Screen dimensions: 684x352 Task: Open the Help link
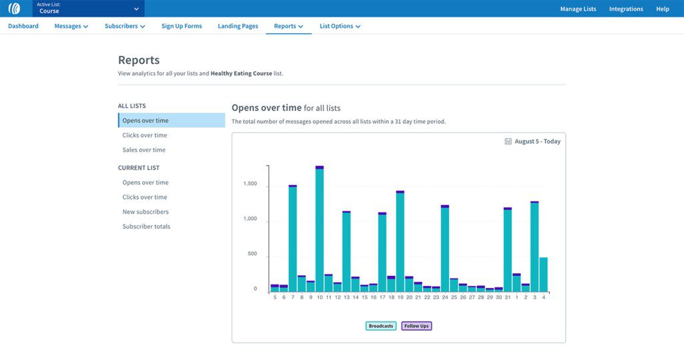tap(663, 9)
